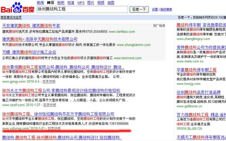Screen dimensions: 226x141
Task: Click 把百度设为主页 link
Action: pos(11,18)
